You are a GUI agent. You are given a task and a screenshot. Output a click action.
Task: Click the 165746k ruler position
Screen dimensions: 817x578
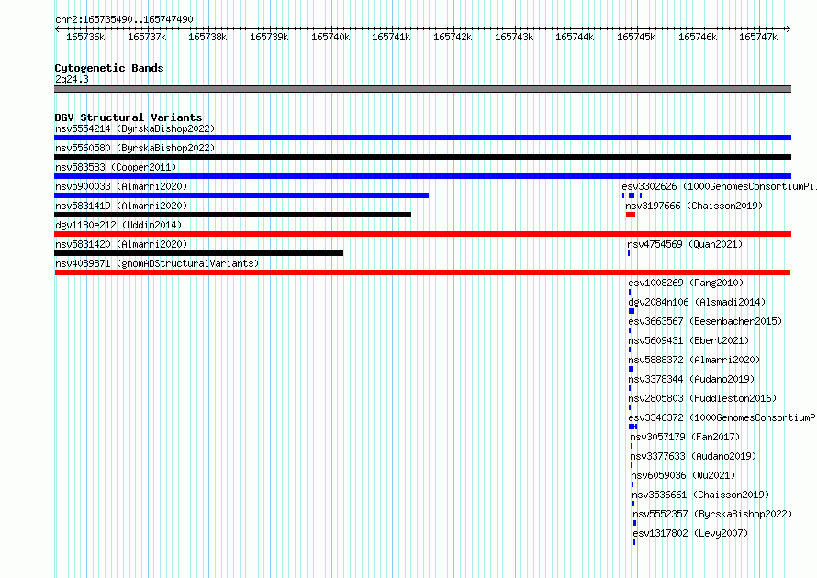click(698, 37)
